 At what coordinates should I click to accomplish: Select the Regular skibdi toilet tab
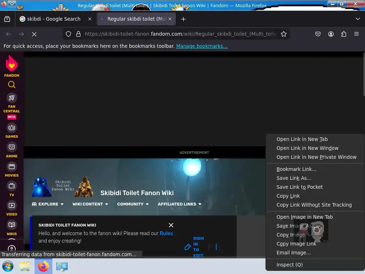coord(136,19)
